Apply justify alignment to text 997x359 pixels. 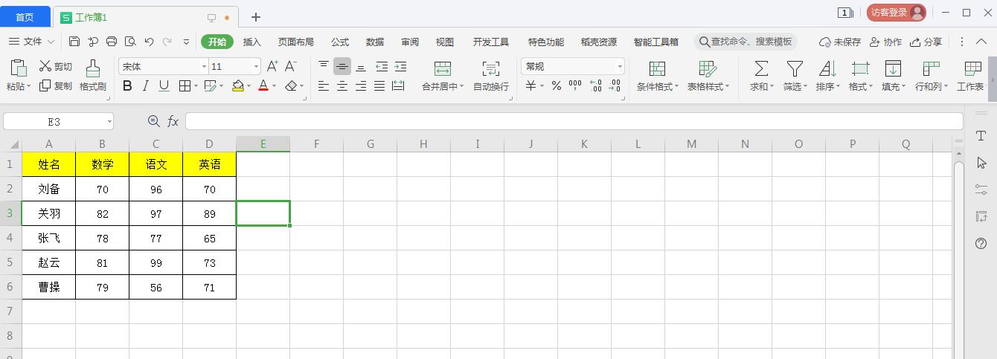click(x=379, y=86)
